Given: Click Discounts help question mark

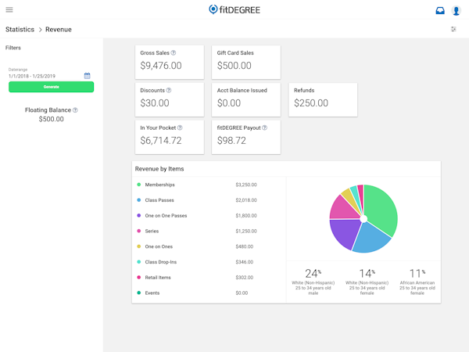Looking at the screenshot, I should pos(169,91).
